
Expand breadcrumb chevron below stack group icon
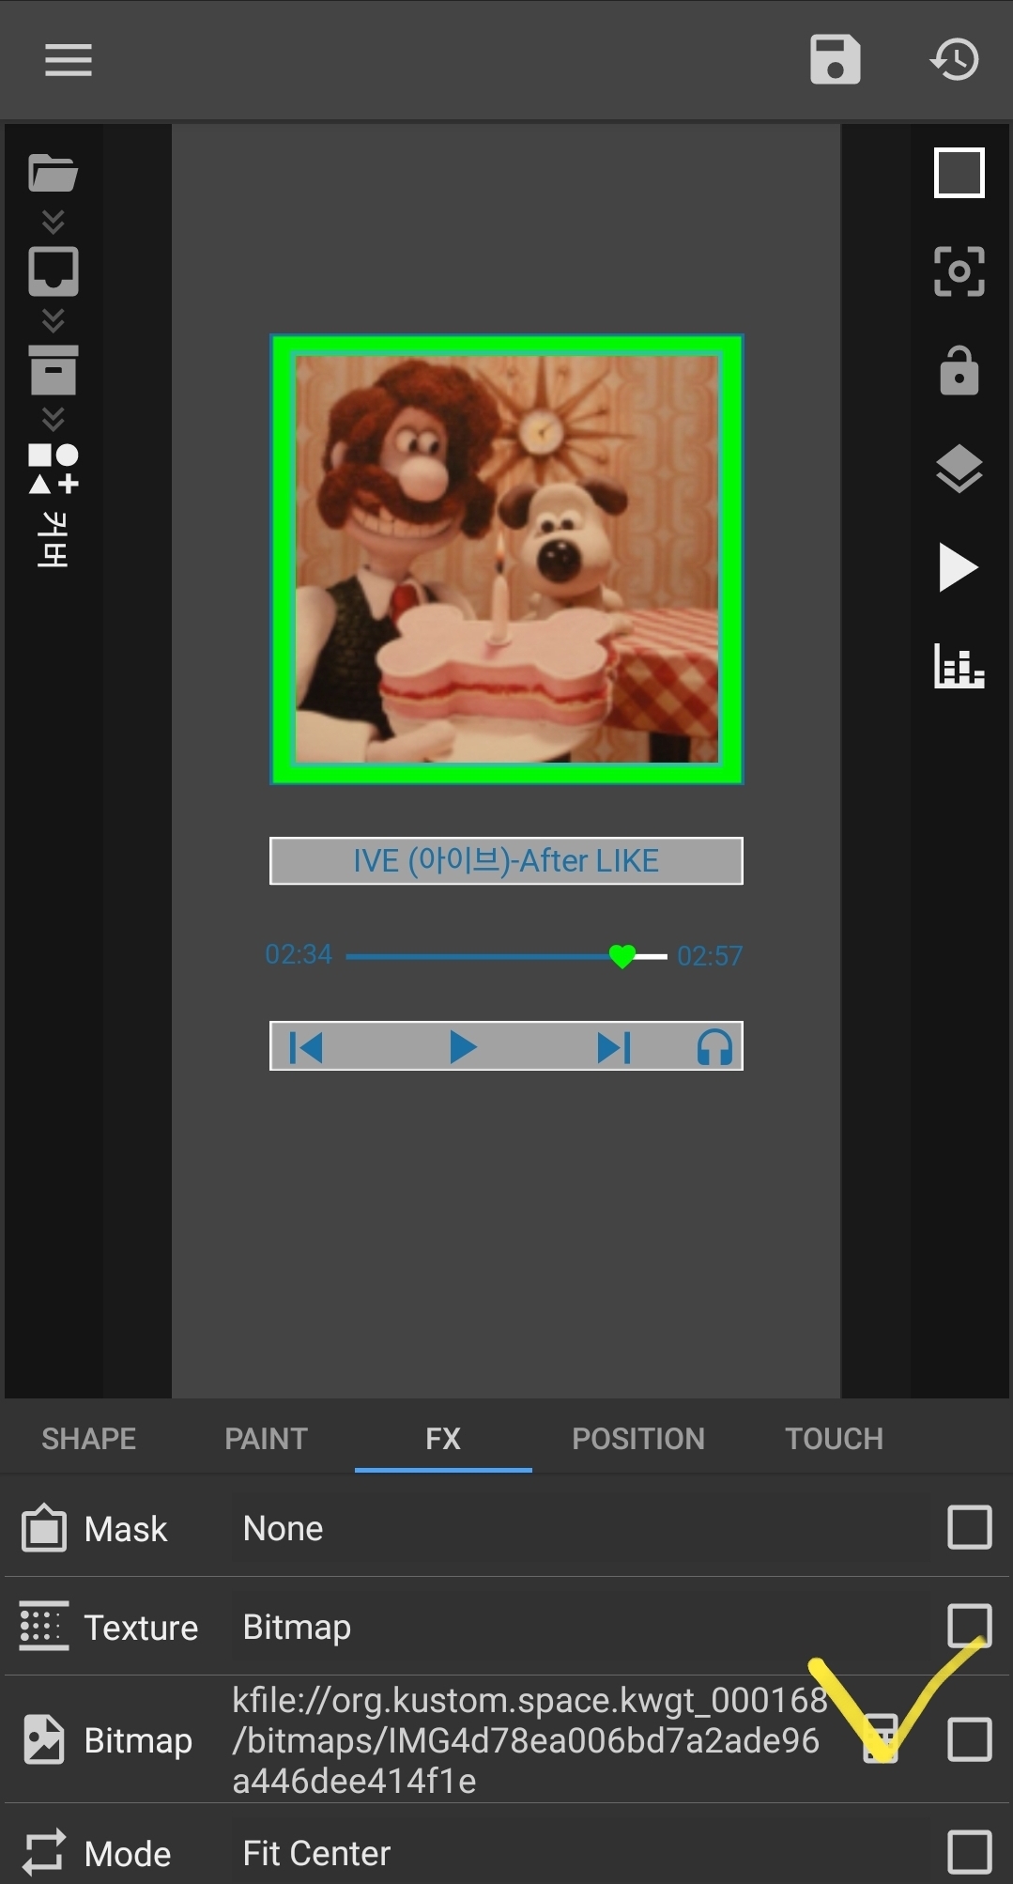pyautogui.click(x=53, y=418)
